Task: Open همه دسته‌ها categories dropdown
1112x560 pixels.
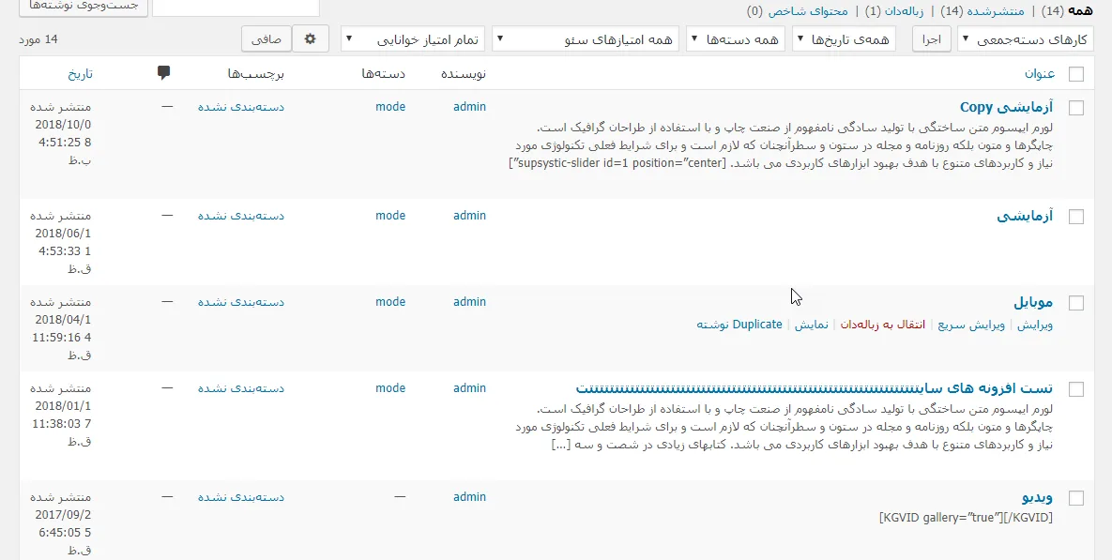Action: (x=736, y=39)
